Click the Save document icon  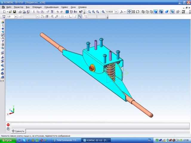[14, 12]
